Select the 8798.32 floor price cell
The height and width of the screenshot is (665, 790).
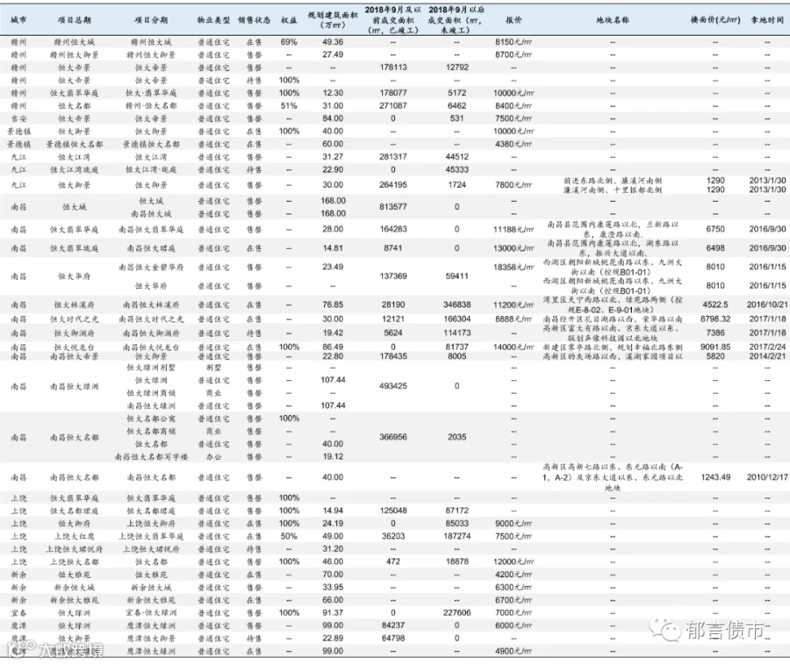[715, 319]
